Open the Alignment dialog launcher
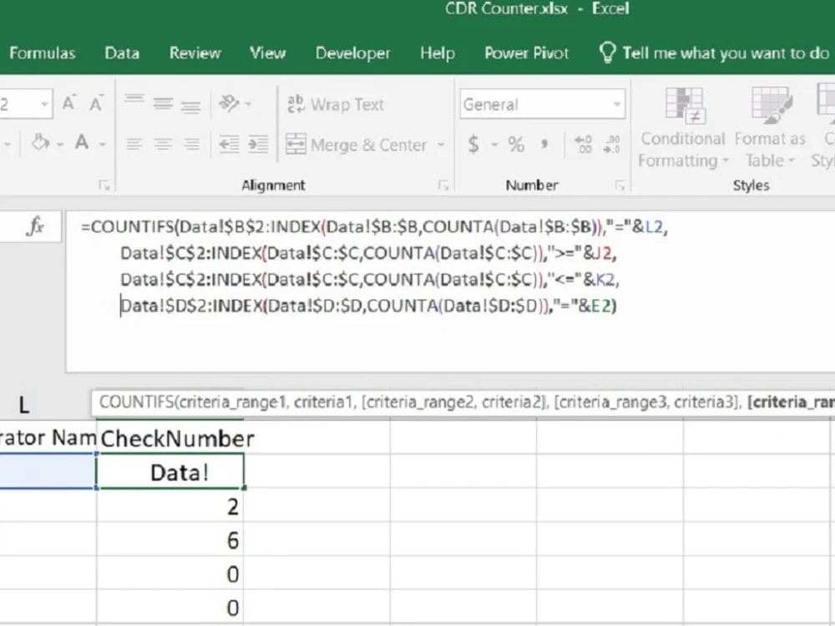Viewport: 835px width, 626px height. click(x=446, y=184)
